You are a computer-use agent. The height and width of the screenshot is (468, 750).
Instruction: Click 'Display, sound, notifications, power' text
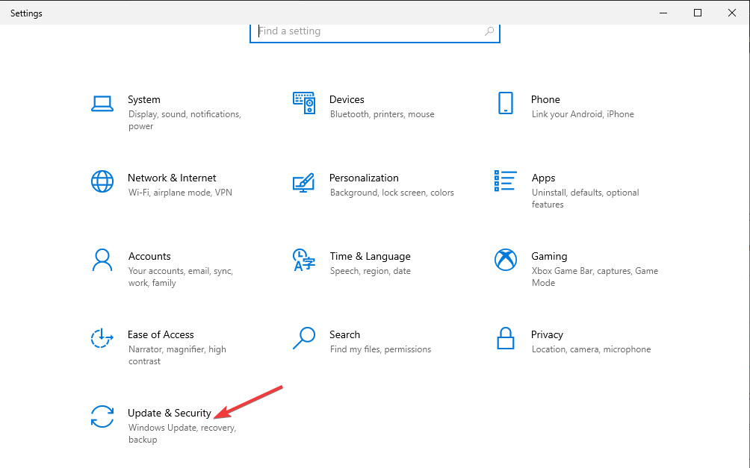[185, 120]
